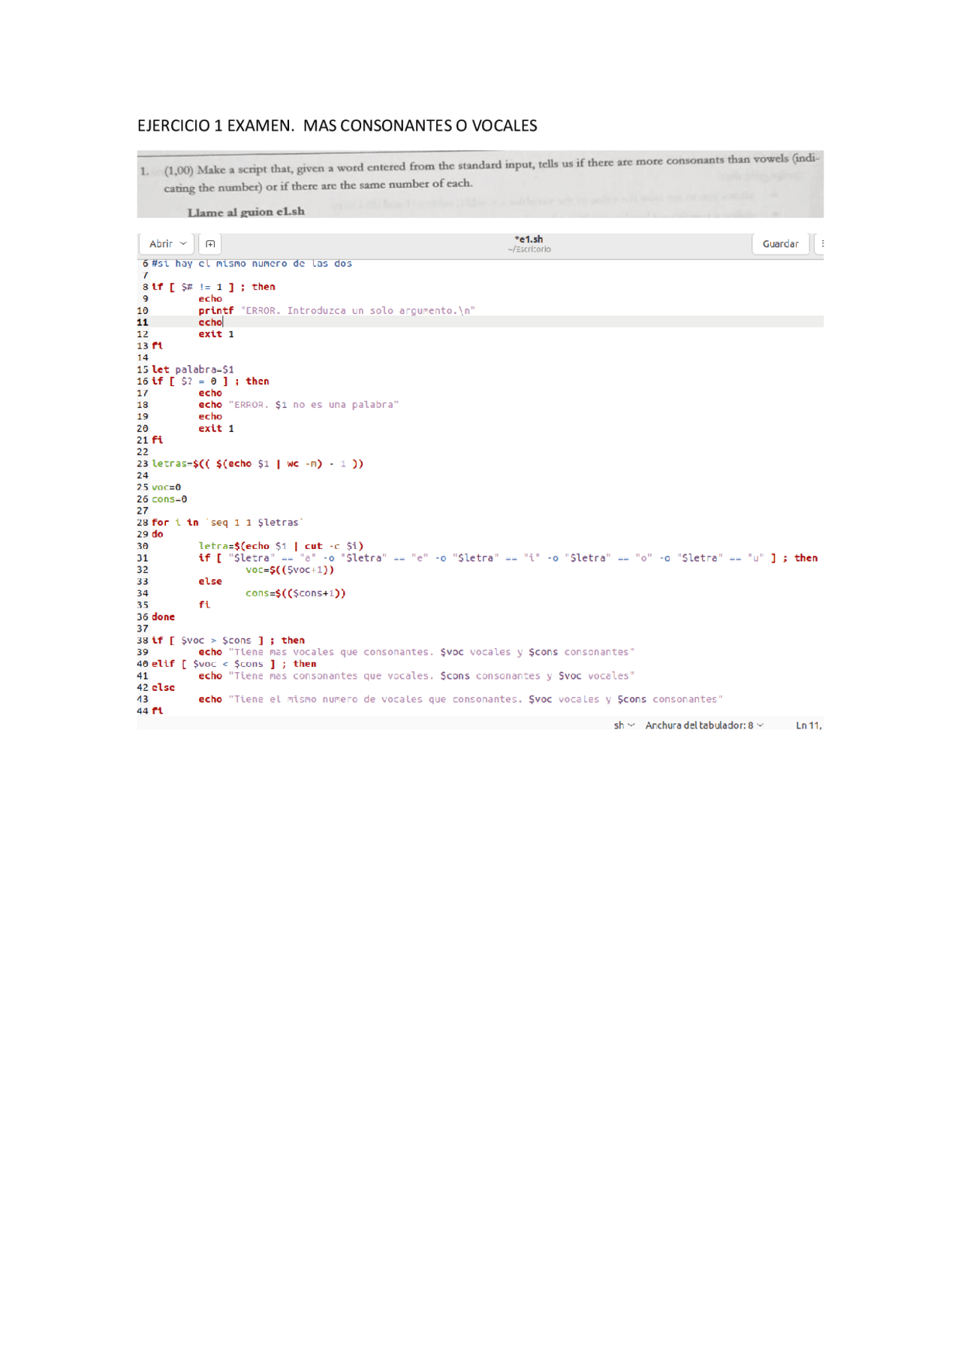Open the sh language selector dropdown

tap(624, 725)
